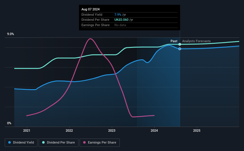Click the peak of the pink earnings line
The width and height of the screenshot is (244, 151).
90,39
